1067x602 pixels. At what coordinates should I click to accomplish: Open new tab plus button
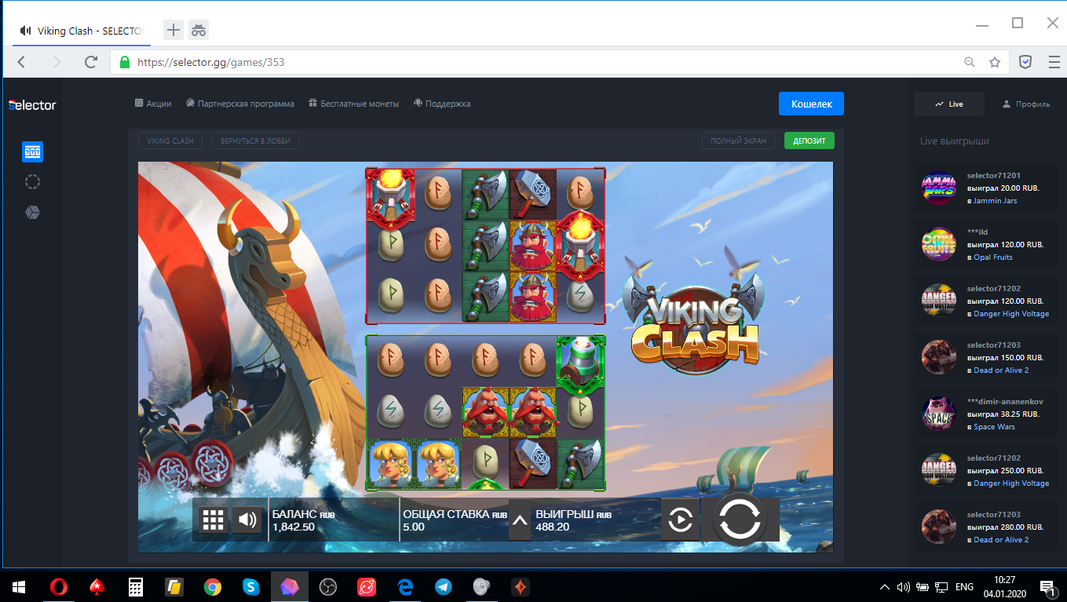click(174, 31)
